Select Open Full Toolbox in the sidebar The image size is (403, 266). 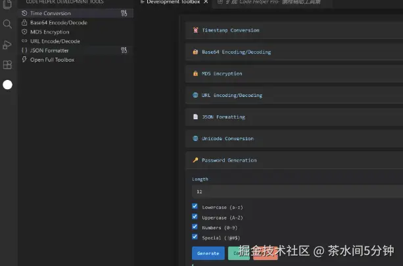(x=76, y=60)
